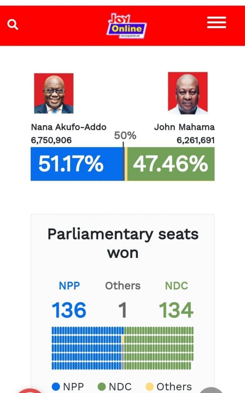Image resolution: width=245 pixels, height=393 pixels.
Task: Open the hamburger menu
Action: point(217,23)
